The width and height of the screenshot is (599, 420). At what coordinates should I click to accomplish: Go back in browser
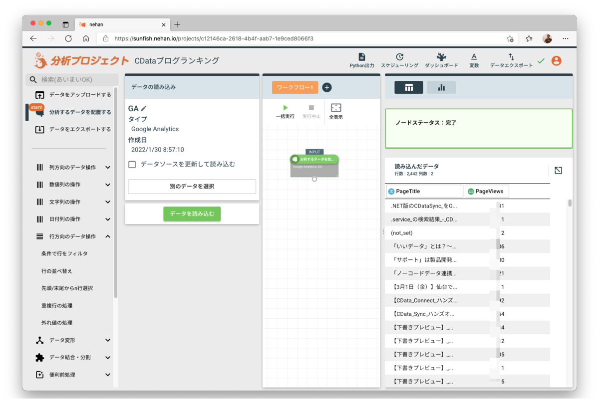(x=33, y=38)
